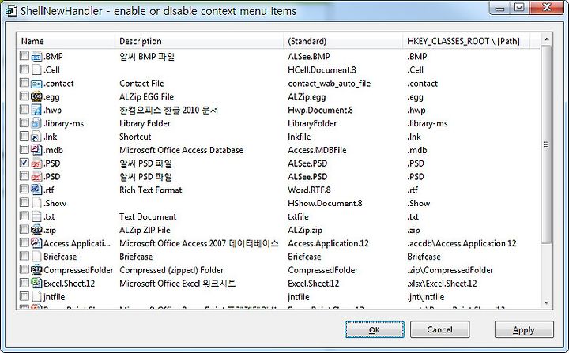Select 'contact_wab_auto_file' standard value
569x353 pixels.
329,84
